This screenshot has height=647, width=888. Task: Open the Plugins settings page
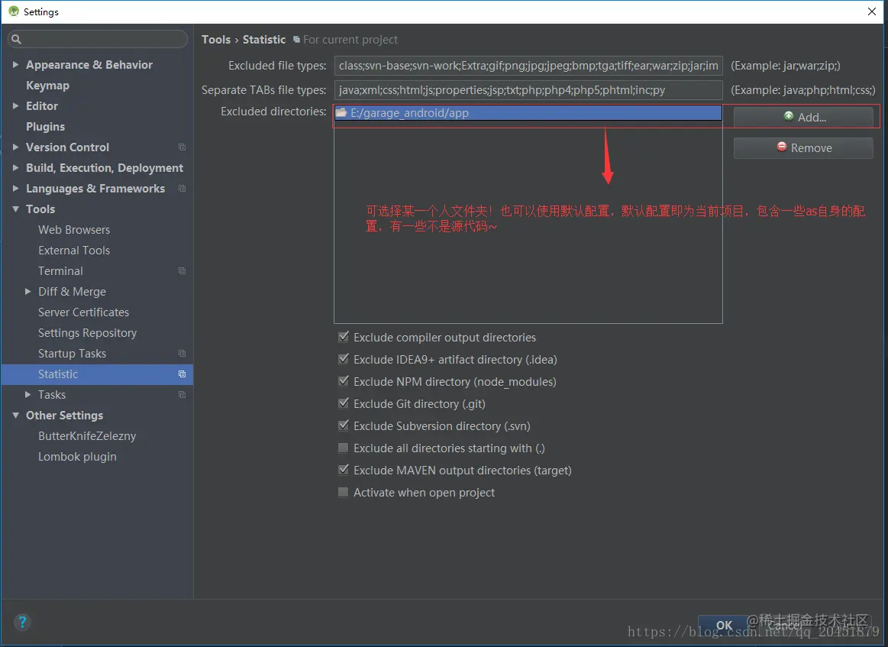coord(45,127)
